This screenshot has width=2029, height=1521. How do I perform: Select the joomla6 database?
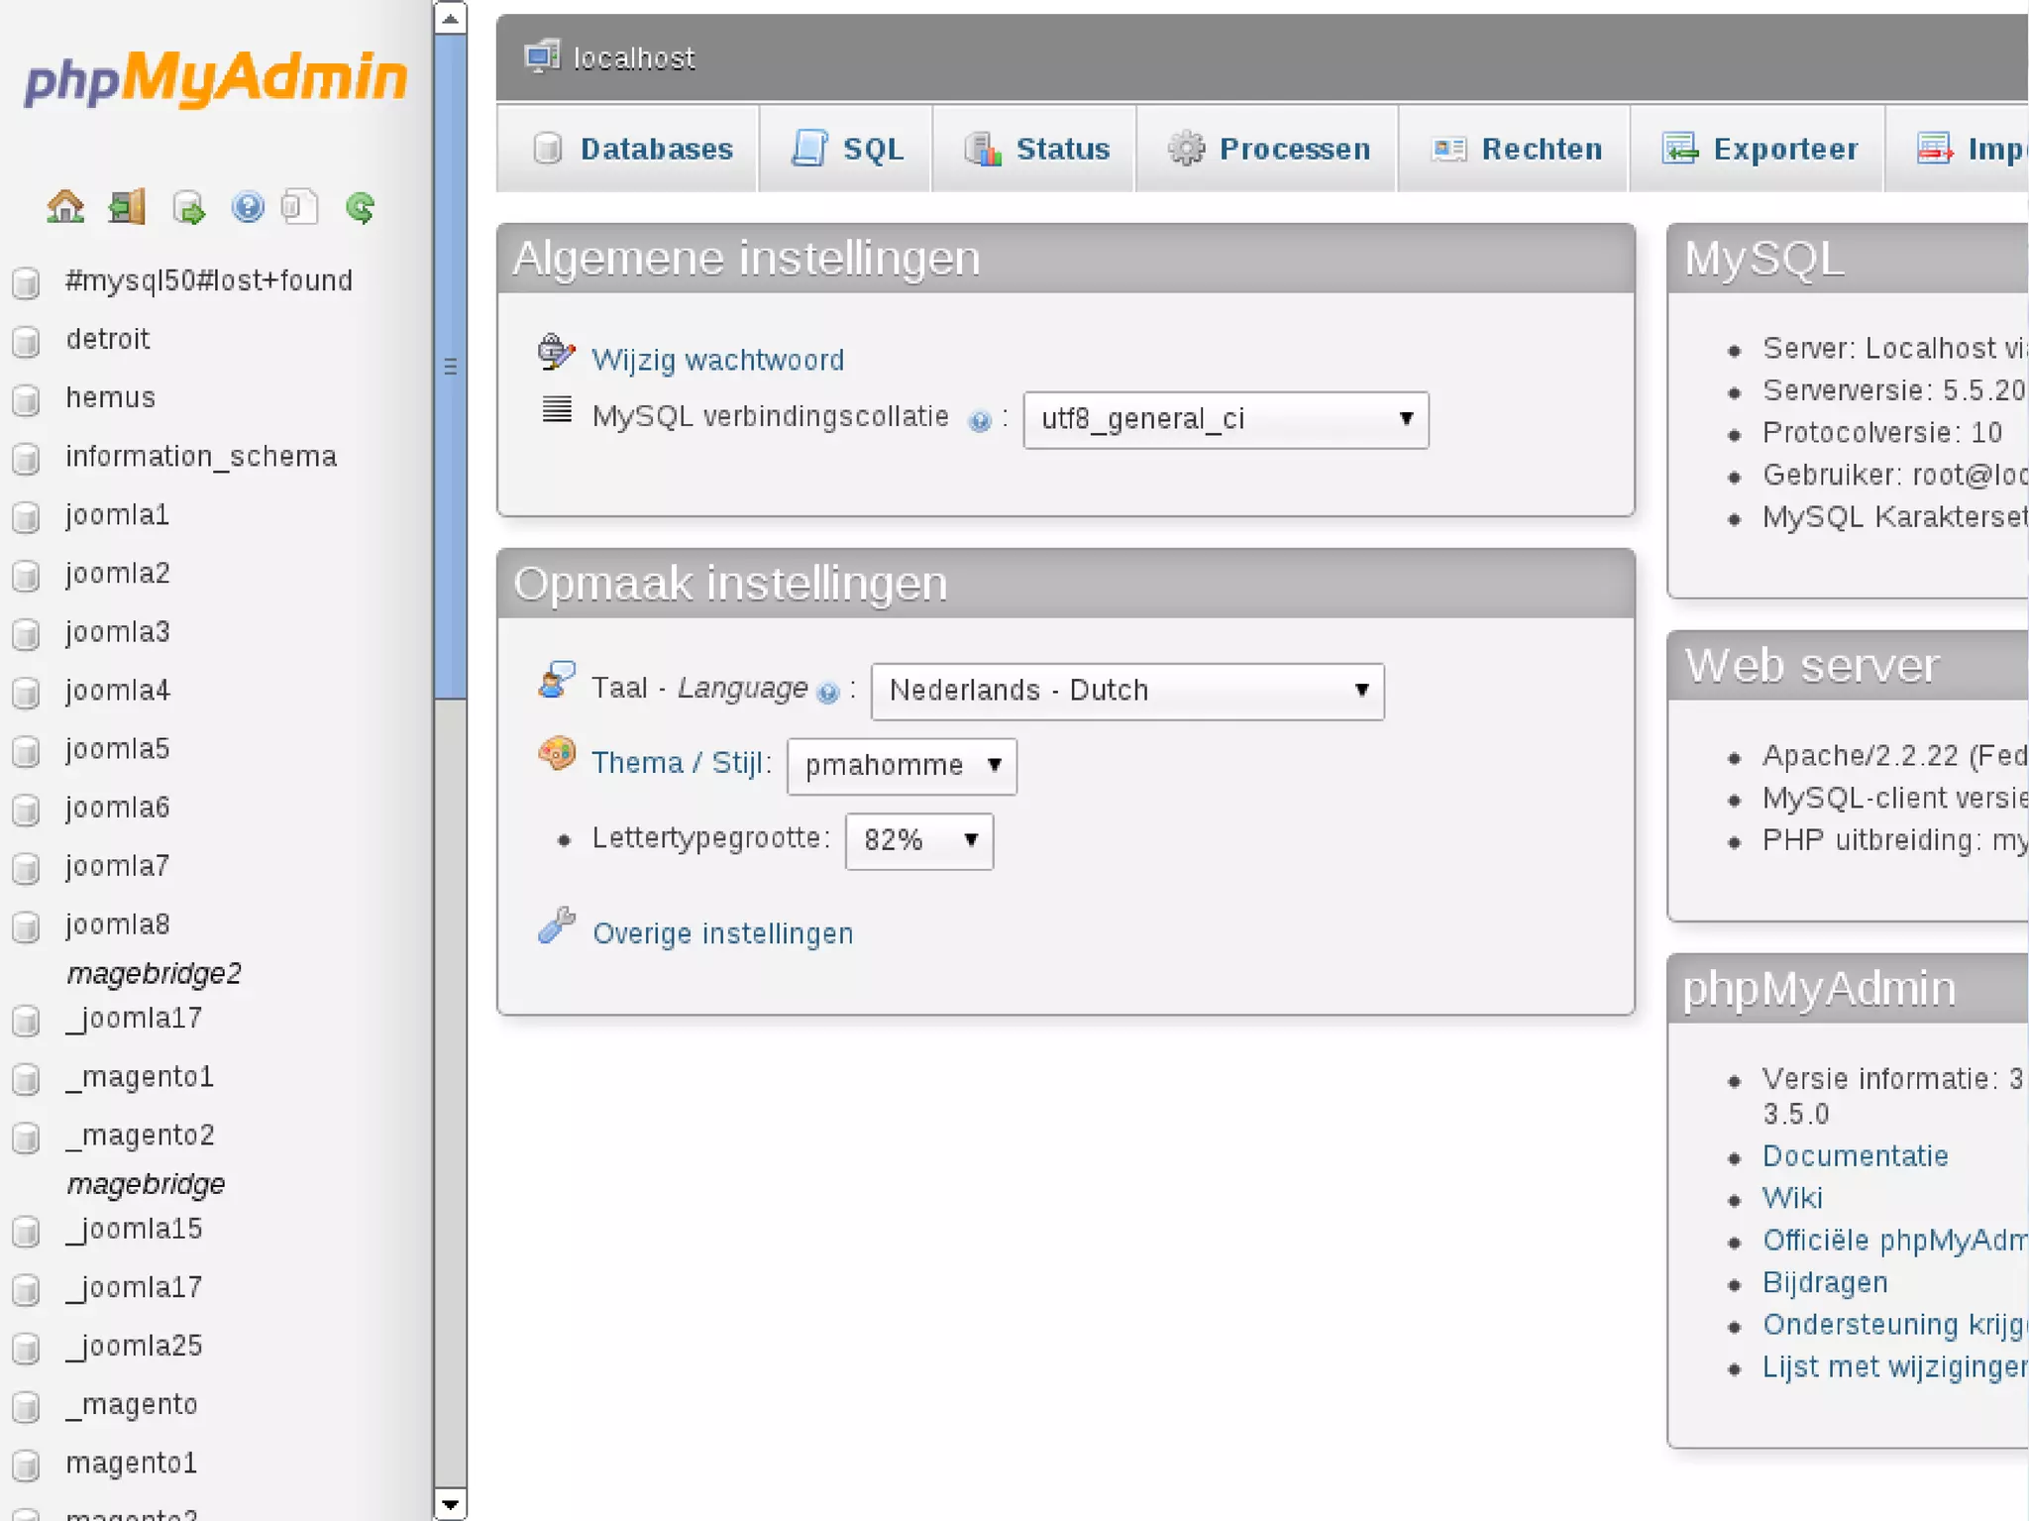click(x=118, y=808)
